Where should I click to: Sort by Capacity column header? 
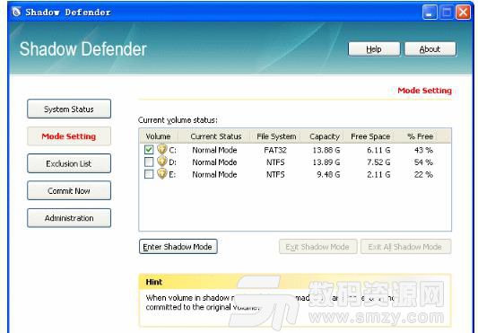[325, 136]
